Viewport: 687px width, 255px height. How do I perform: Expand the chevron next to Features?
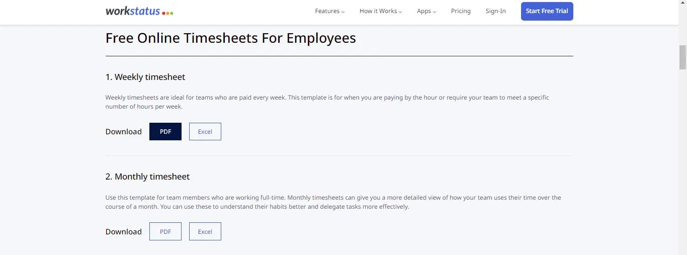343,12
